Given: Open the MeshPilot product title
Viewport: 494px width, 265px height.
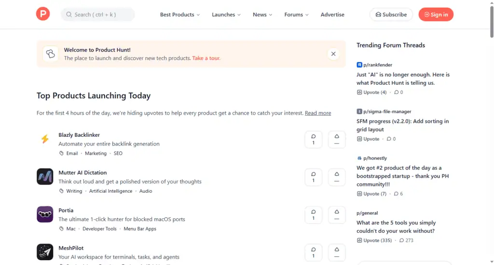Looking at the screenshot, I should coord(71,248).
